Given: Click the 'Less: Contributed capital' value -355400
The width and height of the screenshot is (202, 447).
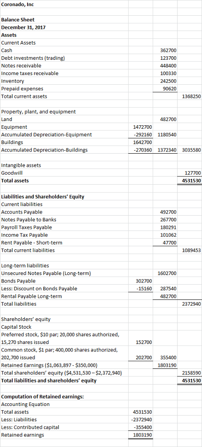Looking at the screenshot, I should coord(143,427).
